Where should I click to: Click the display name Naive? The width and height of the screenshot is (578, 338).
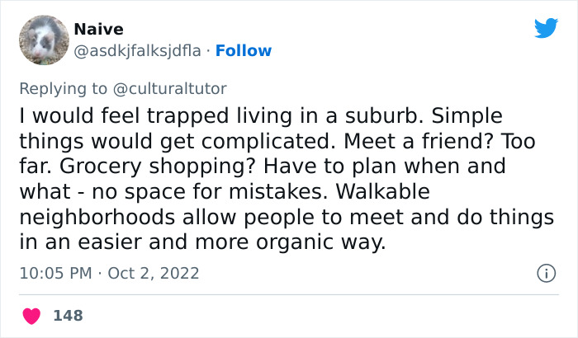[x=98, y=29]
